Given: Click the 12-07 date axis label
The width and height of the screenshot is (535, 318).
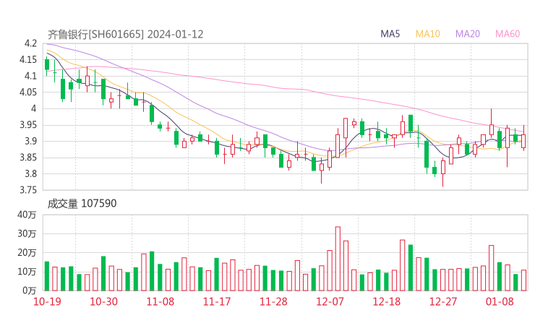Looking at the screenshot, I should (x=330, y=301).
